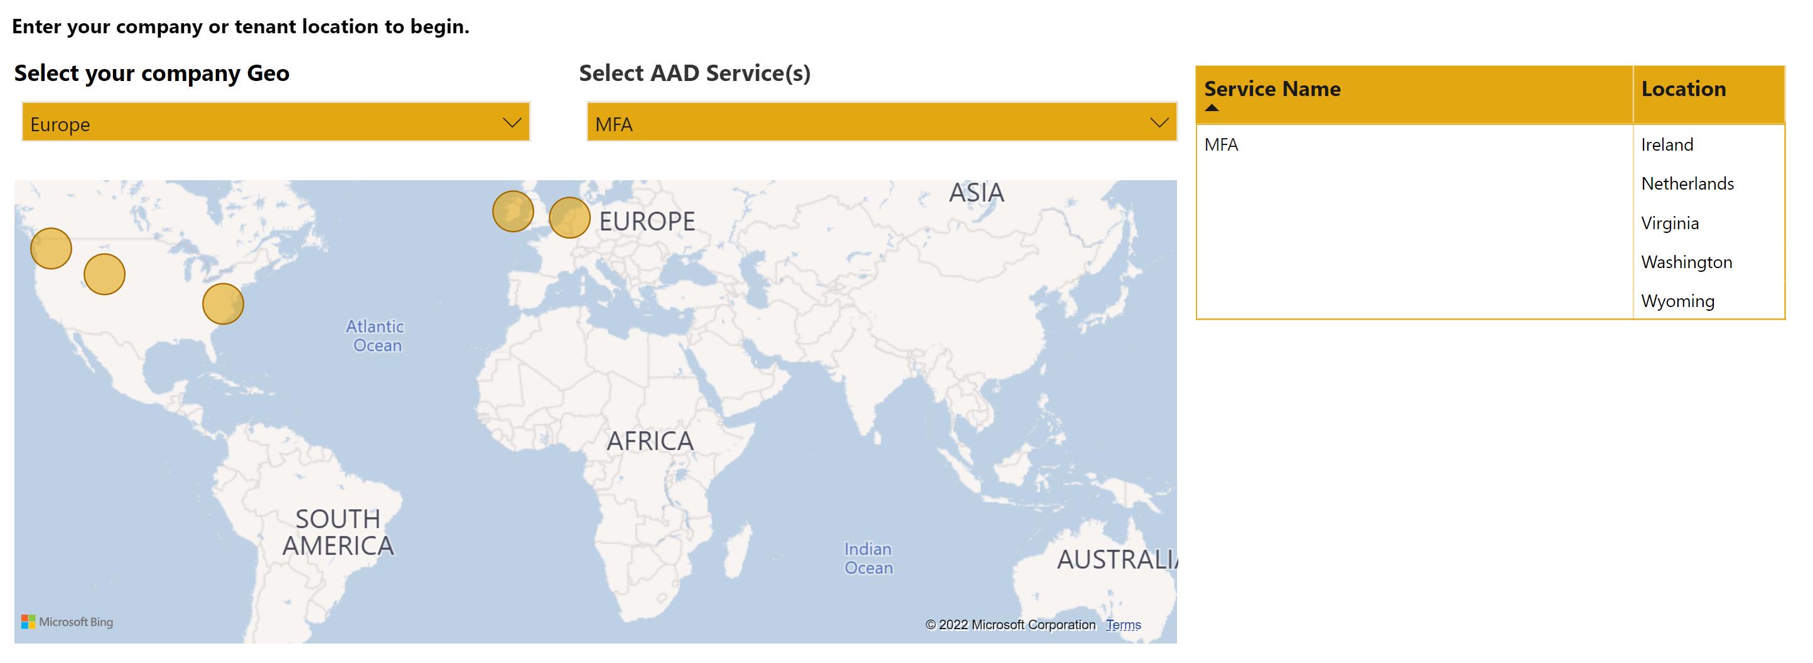Select Ireland in the Location column
Viewport: 1813px width, 663px height.
coord(1667,145)
